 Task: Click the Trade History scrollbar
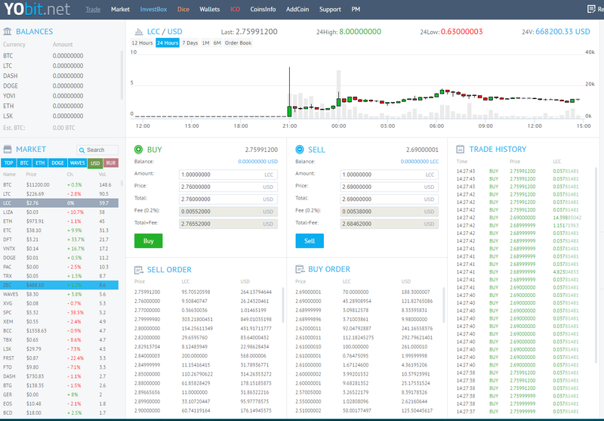[x=596, y=265]
